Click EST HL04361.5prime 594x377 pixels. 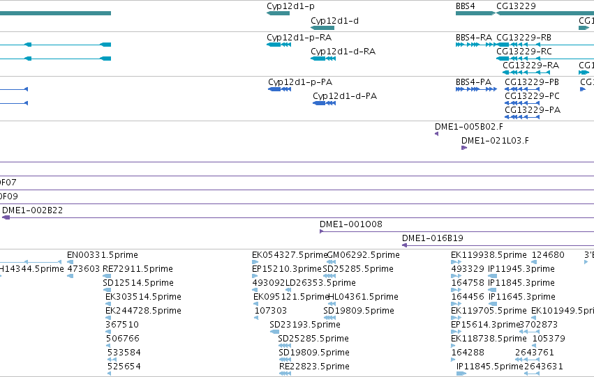(x=363, y=297)
